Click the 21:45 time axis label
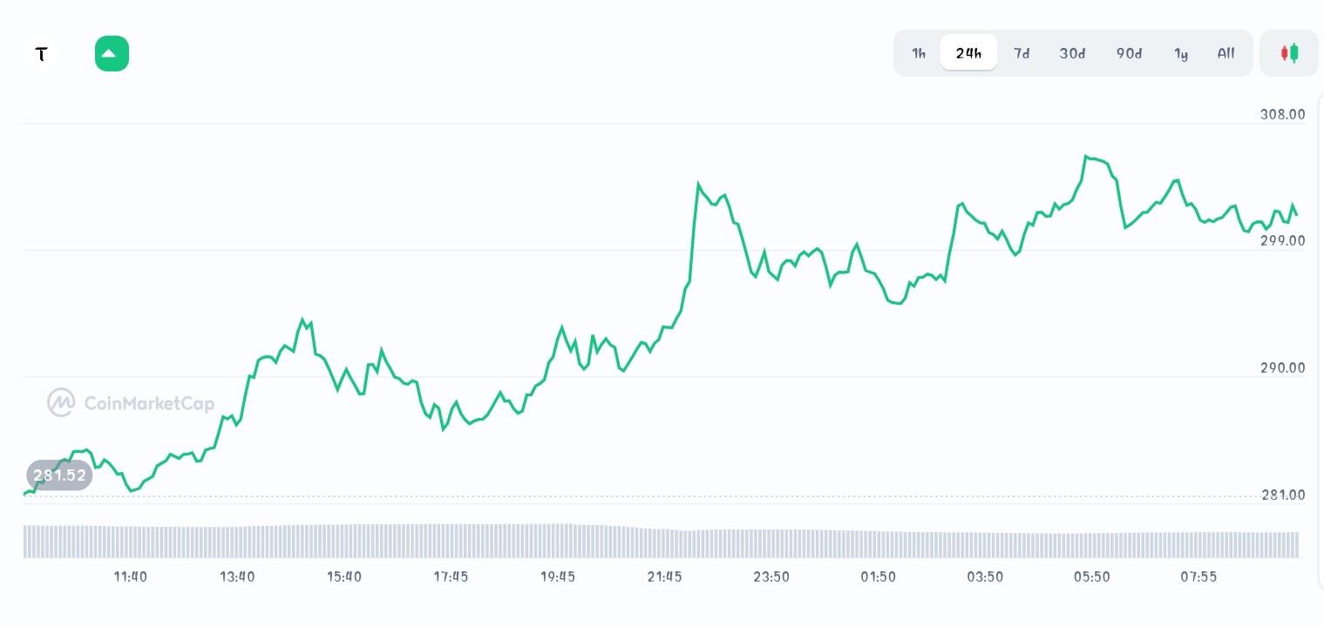Viewport: 1324px width, 627px height. point(664,576)
